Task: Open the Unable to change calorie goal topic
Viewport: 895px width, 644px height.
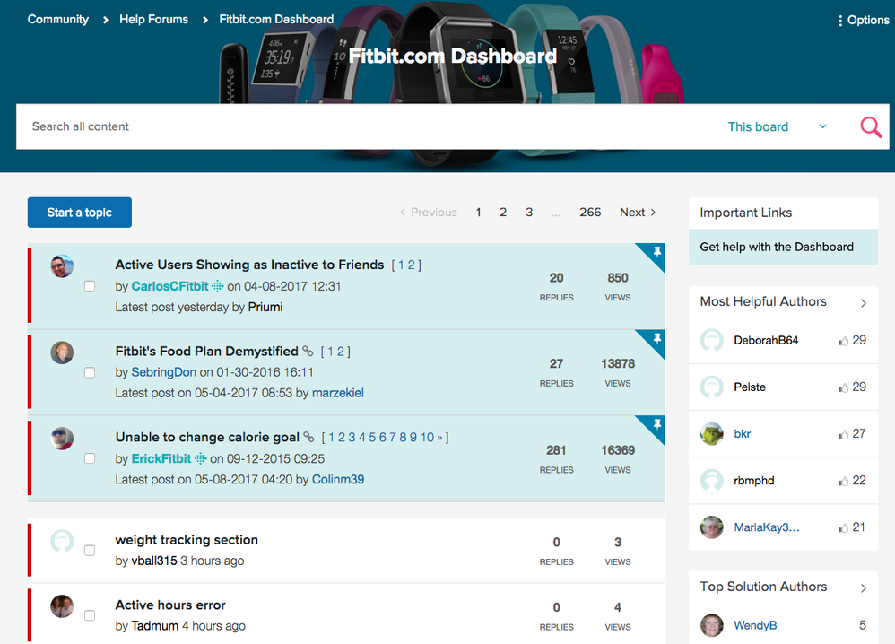Action: click(x=207, y=438)
